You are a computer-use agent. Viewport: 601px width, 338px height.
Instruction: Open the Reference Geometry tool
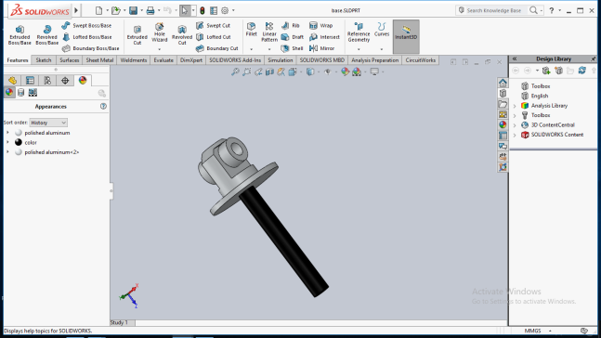pos(359,32)
